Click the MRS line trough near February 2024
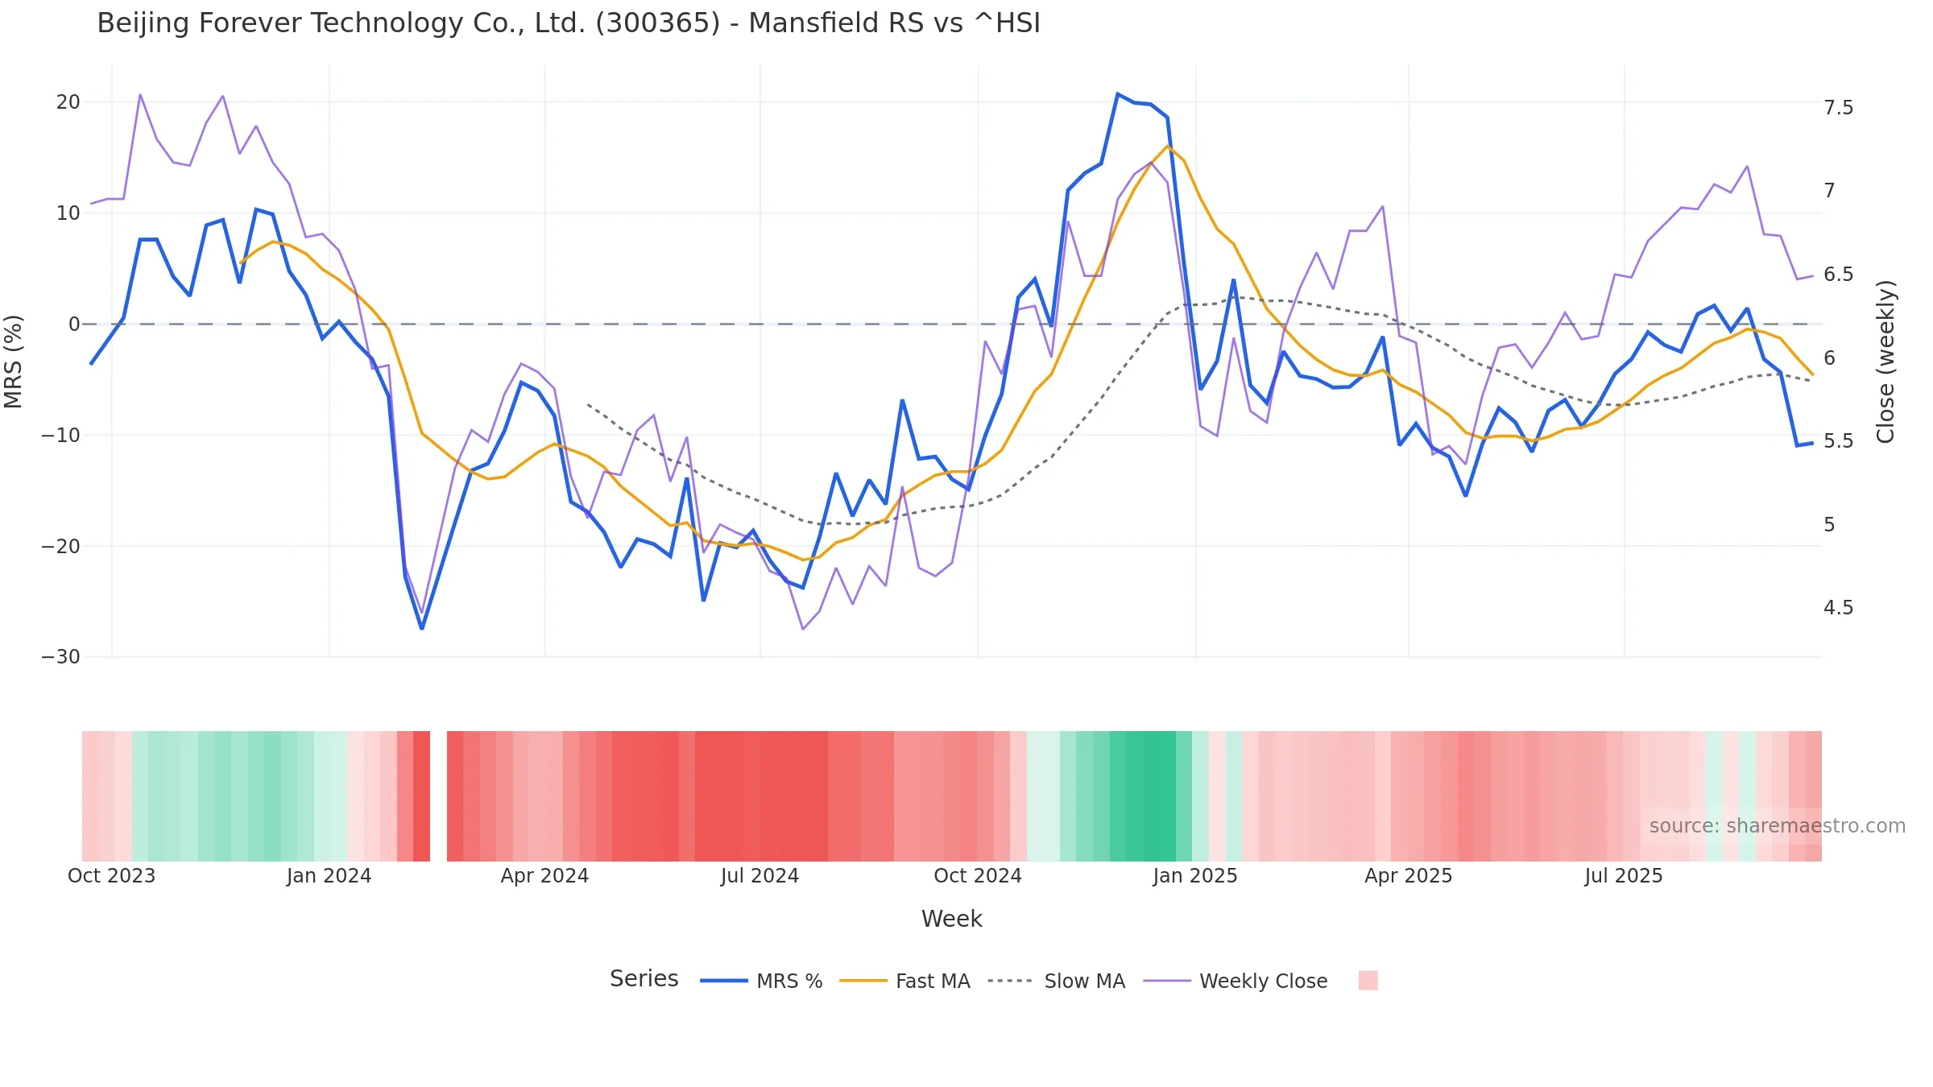Image resolution: width=1933 pixels, height=1087 pixels. tap(421, 628)
